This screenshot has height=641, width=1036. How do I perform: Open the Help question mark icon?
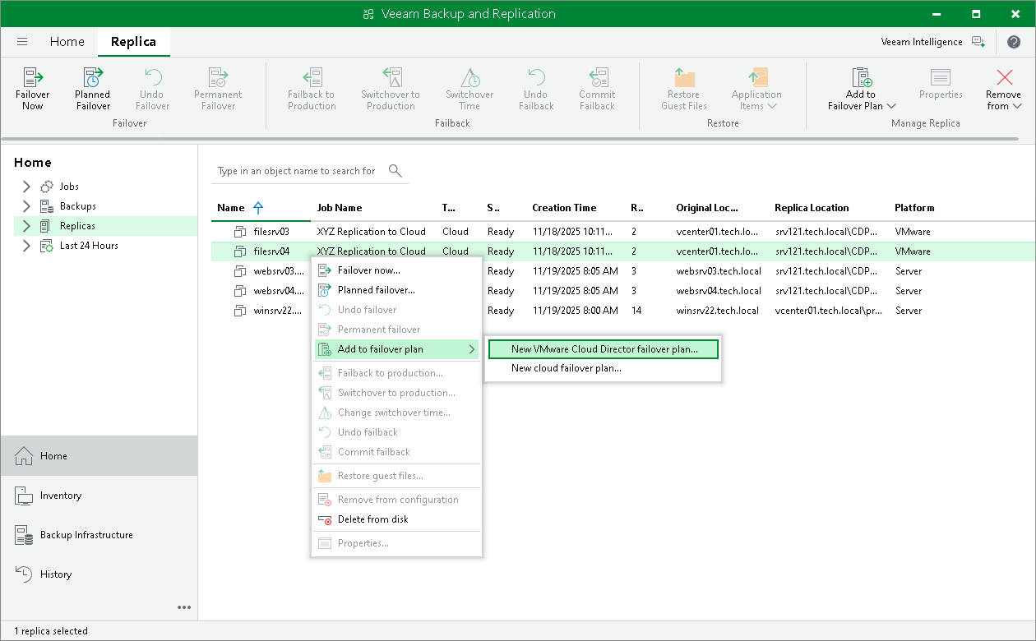tap(1013, 42)
